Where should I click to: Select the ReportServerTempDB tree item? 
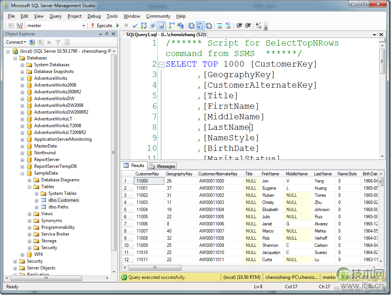(x=55, y=166)
